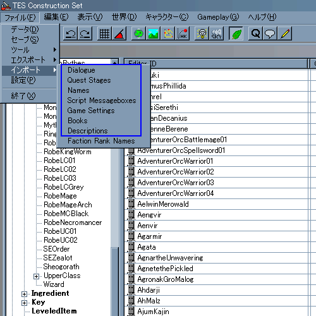This screenshot has height=316, width=316.
Task: Choose データ(D) from the file menu
Action: (x=30, y=29)
